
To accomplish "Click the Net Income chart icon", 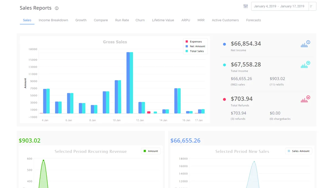I will click(x=305, y=44).
